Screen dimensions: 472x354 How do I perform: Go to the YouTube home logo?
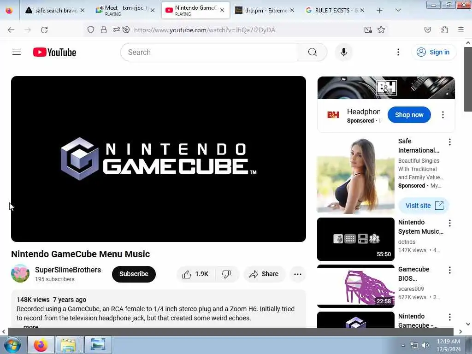54,52
